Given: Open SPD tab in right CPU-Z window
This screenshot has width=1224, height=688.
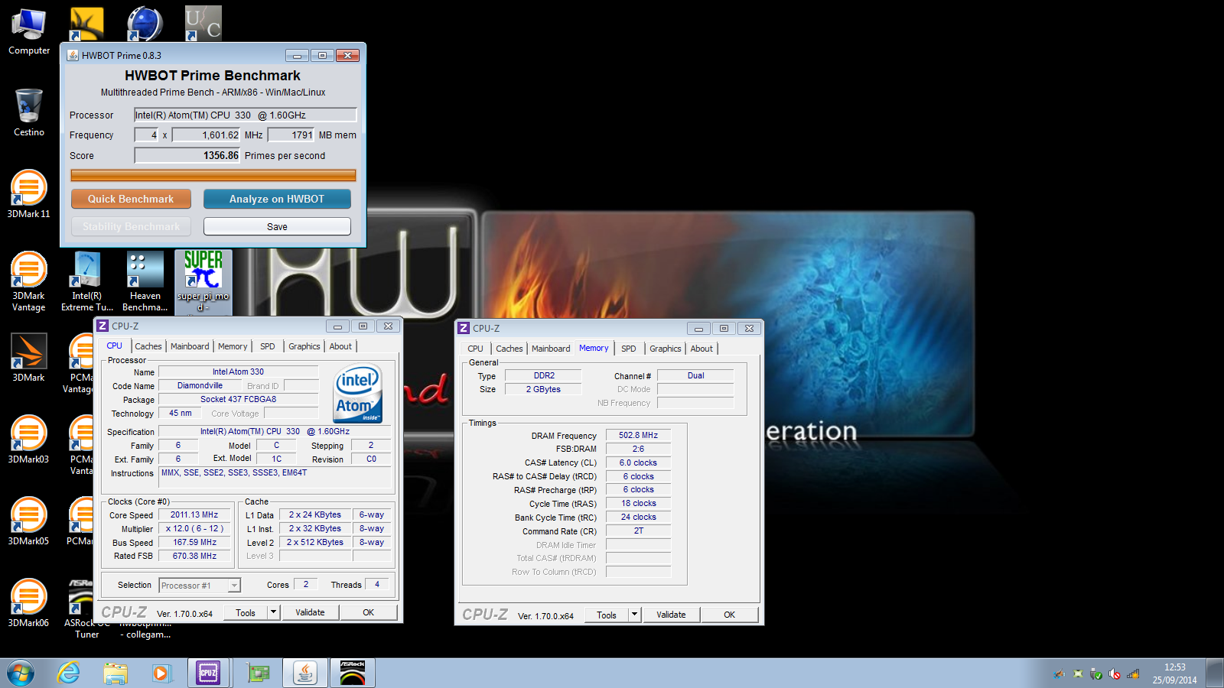Looking at the screenshot, I should coord(629,349).
